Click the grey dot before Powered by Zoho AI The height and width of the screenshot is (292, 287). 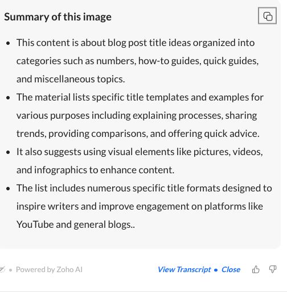click(11, 270)
